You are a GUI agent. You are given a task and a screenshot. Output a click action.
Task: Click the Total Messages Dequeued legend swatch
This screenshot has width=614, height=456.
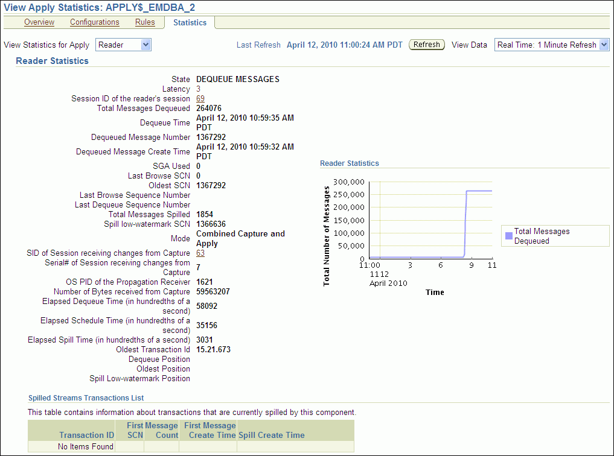tap(509, 236)
